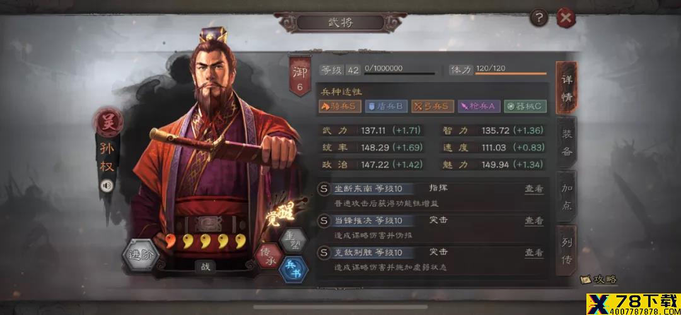Tap the 重塑 hexagon icon
The height and width of the screenshot is (315, 681).
[293, 240]
